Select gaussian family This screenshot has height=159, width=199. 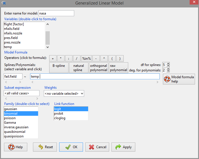(x=21, y=109)
